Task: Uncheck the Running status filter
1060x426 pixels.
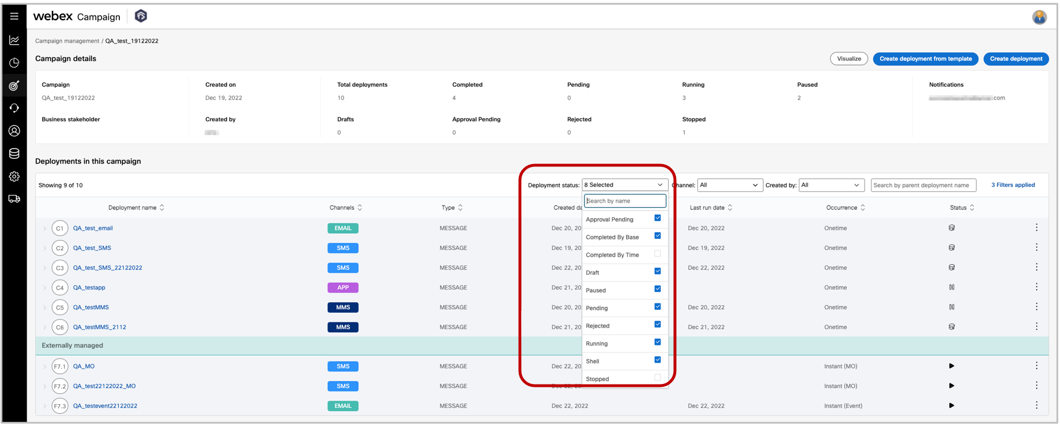Action: tap(658, 343)
